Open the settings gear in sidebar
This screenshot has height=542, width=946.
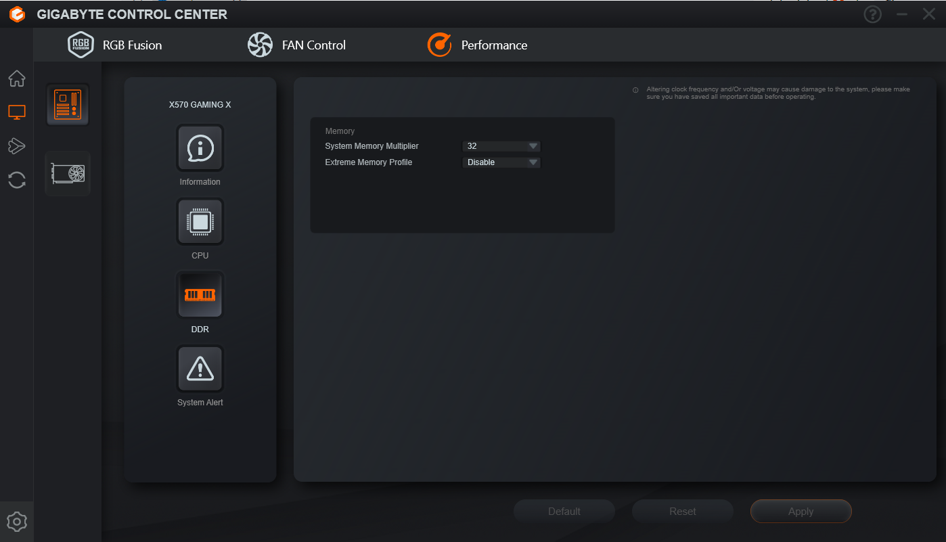[17, 522]
